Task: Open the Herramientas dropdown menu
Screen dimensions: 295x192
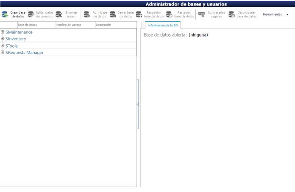Action: (275, 14)
